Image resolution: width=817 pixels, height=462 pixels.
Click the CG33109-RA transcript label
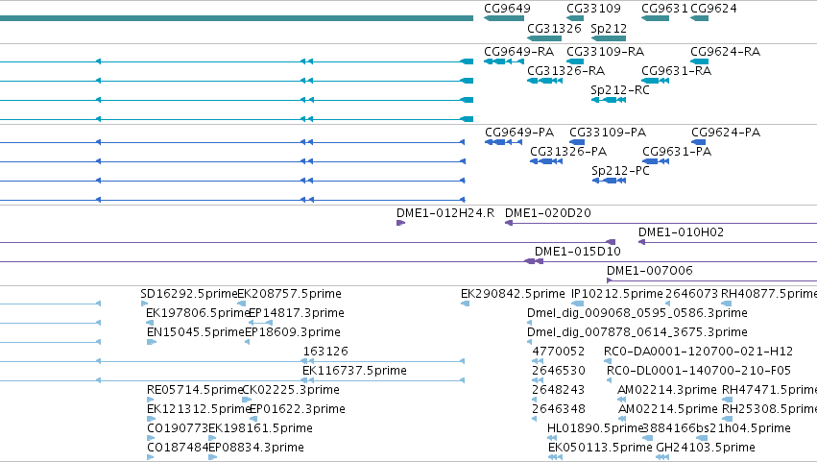tap(605, 51)
